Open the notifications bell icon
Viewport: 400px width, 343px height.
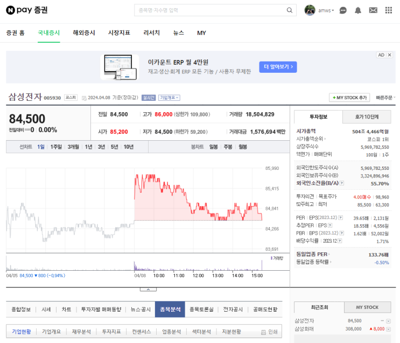(358, 10)
